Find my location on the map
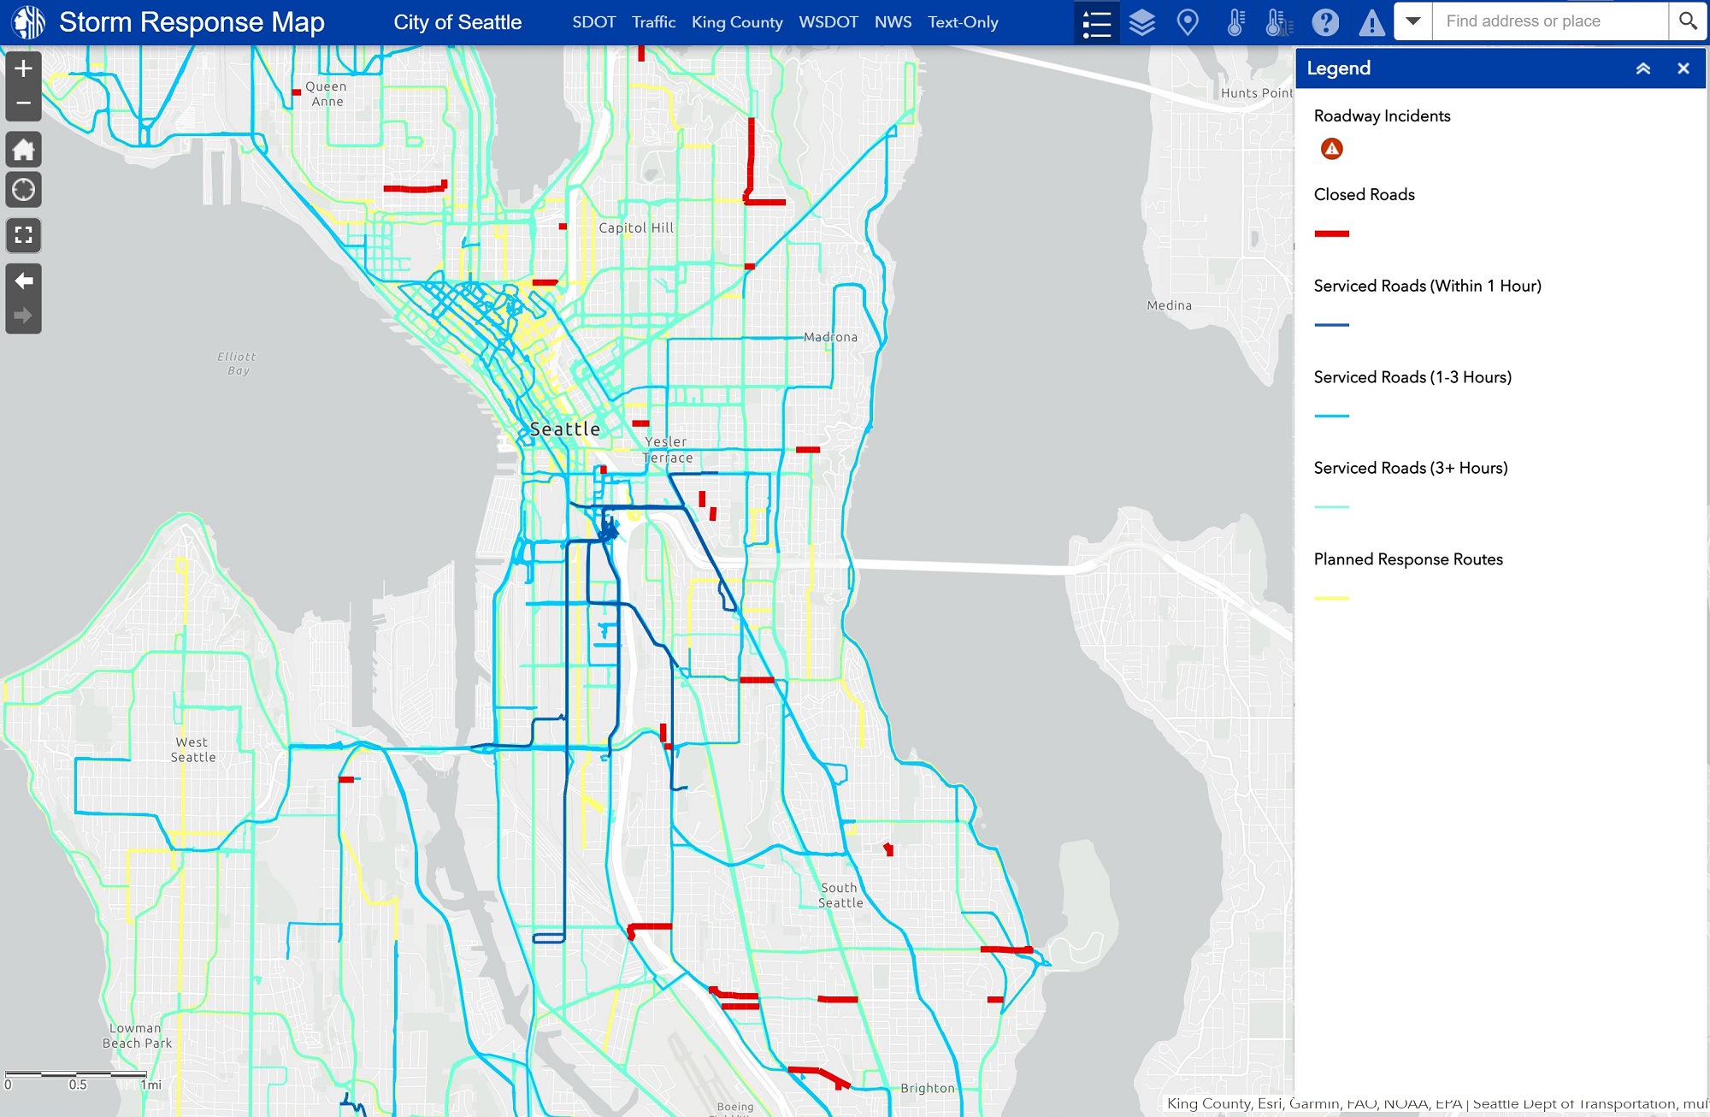1710x1117 pixels. 24,190
